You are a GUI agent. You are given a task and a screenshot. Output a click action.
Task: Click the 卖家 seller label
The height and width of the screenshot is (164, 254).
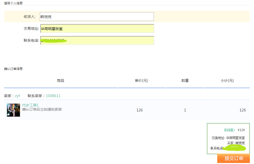[x=9, y=96]
